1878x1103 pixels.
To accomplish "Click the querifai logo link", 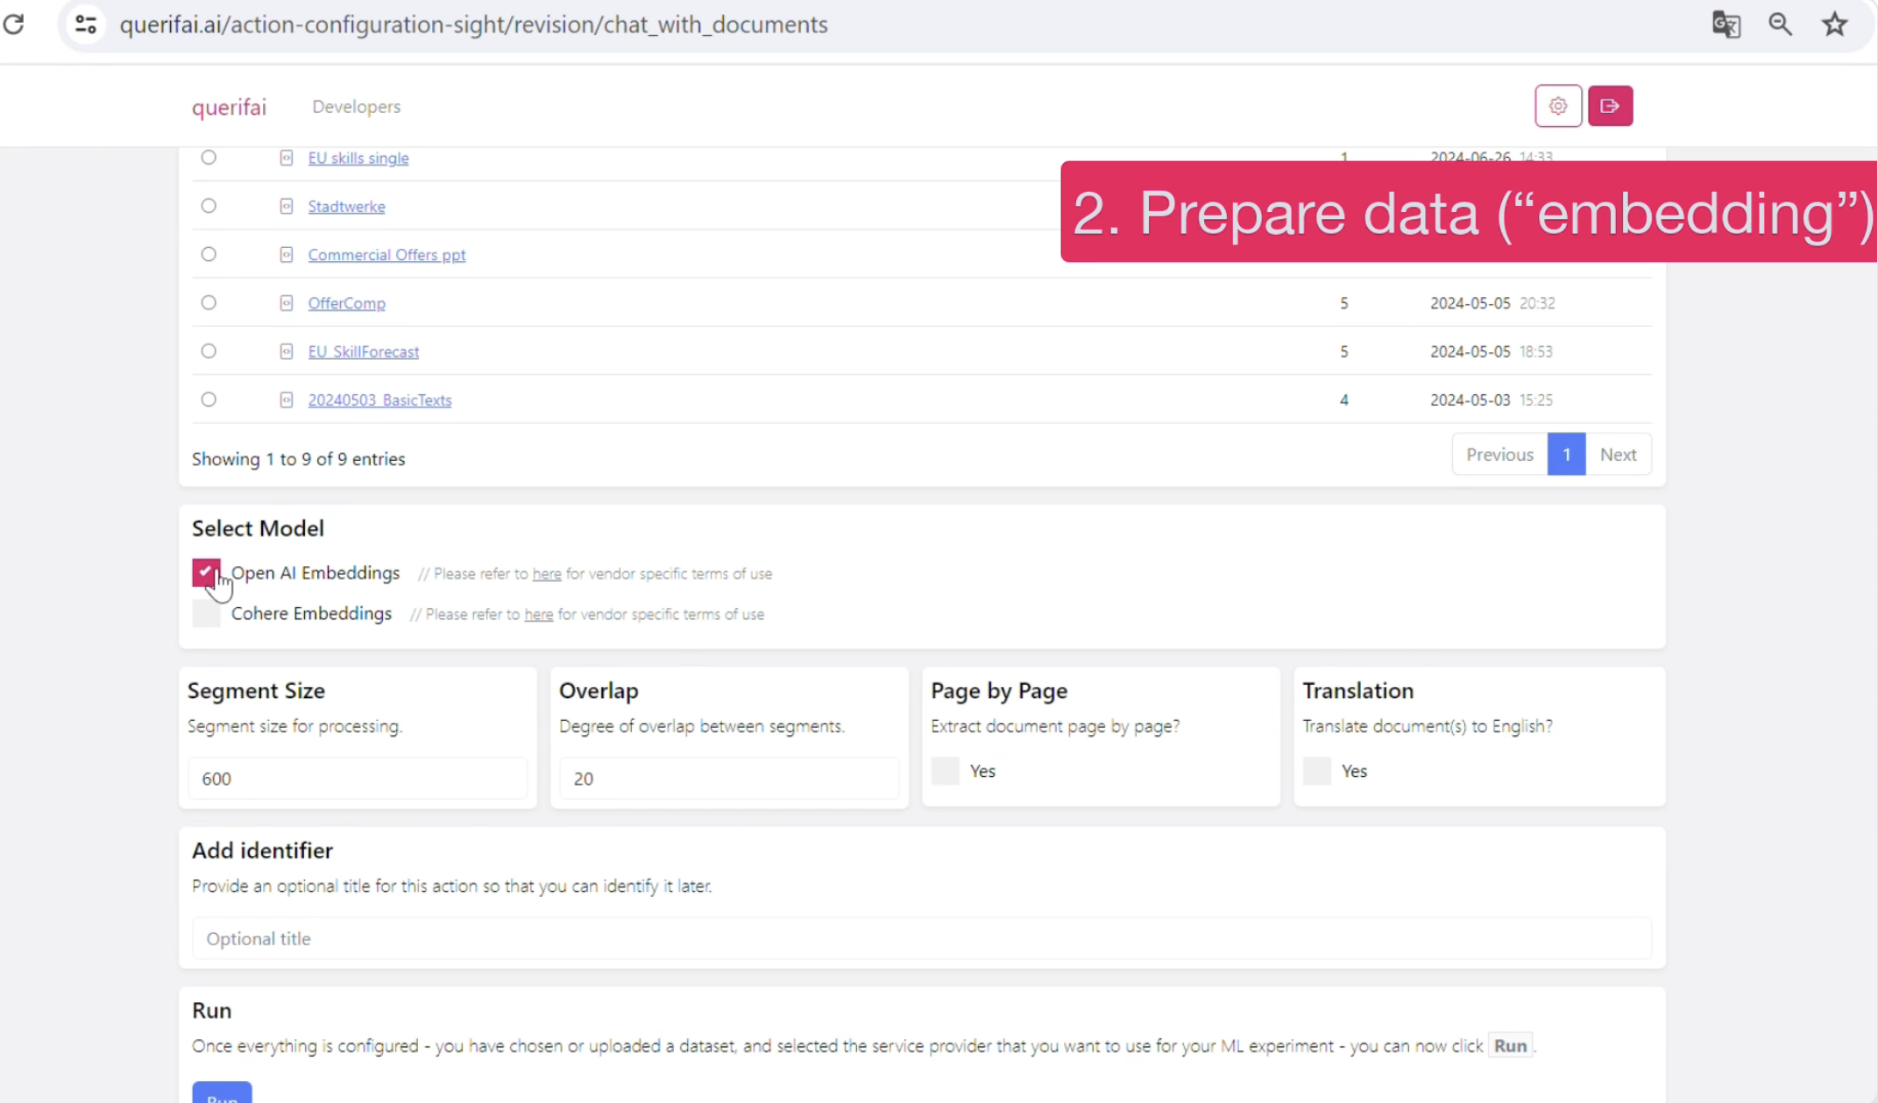I will pos(229,107).
